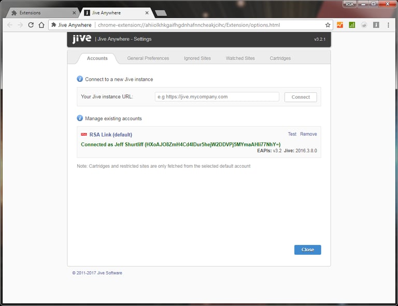Close the settings with Close button
398x306 pixels.
pyautogui.click(x=308, y=250)
